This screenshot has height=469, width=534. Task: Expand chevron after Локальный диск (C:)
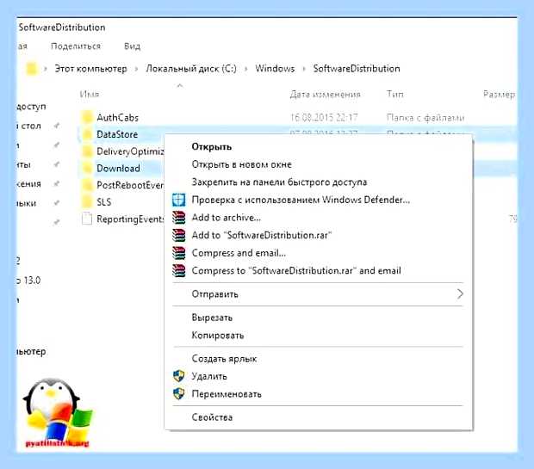pyautogui.click(x=245, y=69)
